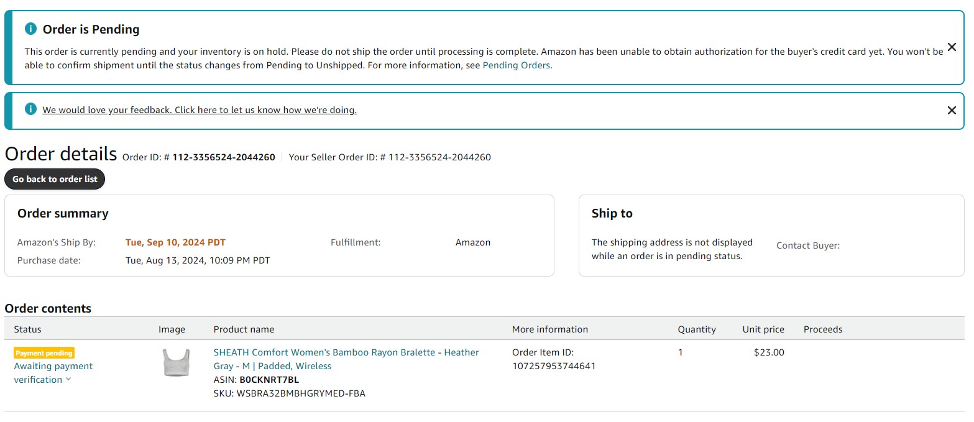
Task: Click the chevron next to payment verification
Action: 68,380
